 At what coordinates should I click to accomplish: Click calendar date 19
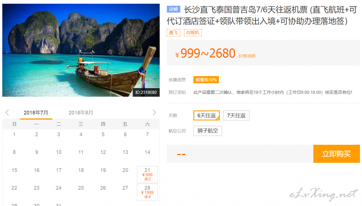[x=103, y=170]
